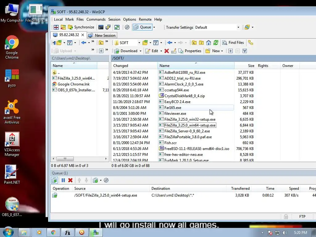Open Paint.NET desktop shortcut

click(x=12, y=175)
